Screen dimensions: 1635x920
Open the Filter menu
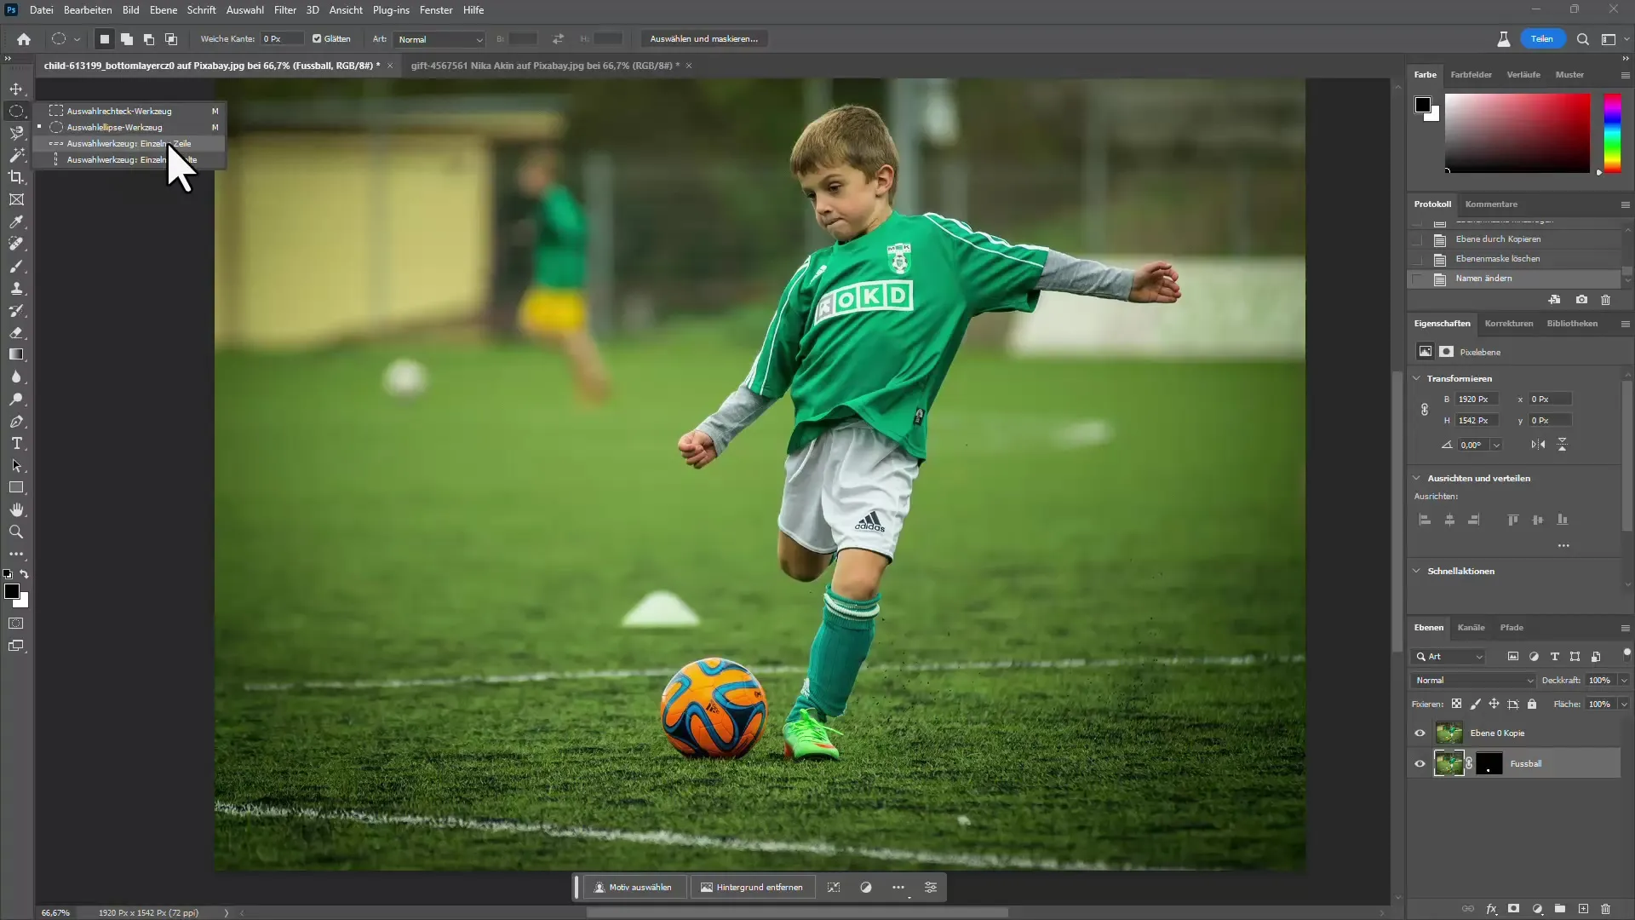pos(284,9)
